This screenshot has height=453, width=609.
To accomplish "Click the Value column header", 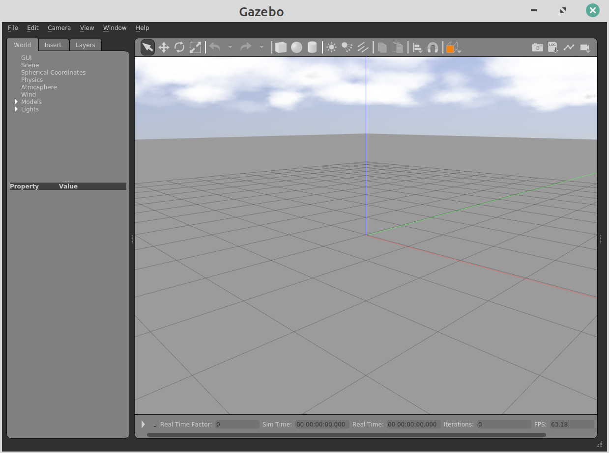I will pyautogui.click(x=68, y=187).
